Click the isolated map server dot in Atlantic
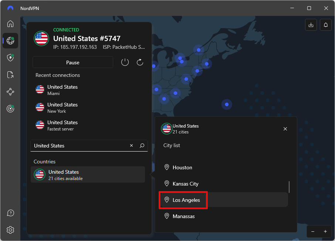 point(227,105)
